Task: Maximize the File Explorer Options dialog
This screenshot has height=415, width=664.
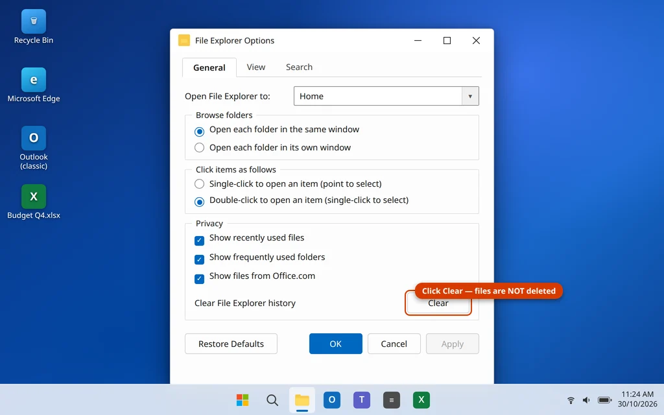Action: (x=447, y=40)
